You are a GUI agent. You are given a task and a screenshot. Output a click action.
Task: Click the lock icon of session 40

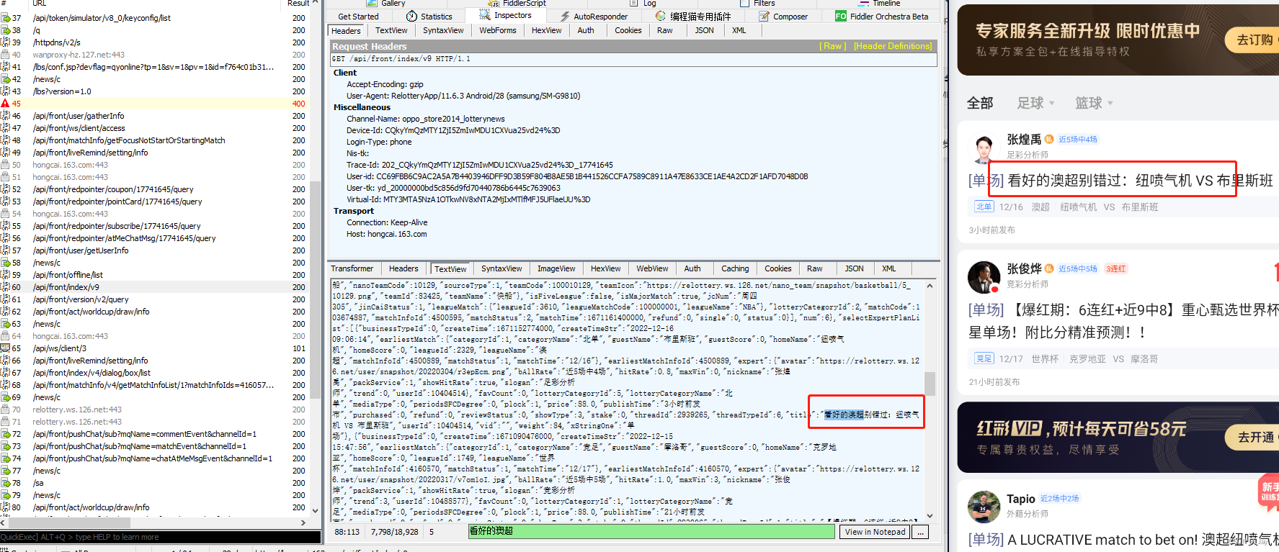click(x=5, y=55)
